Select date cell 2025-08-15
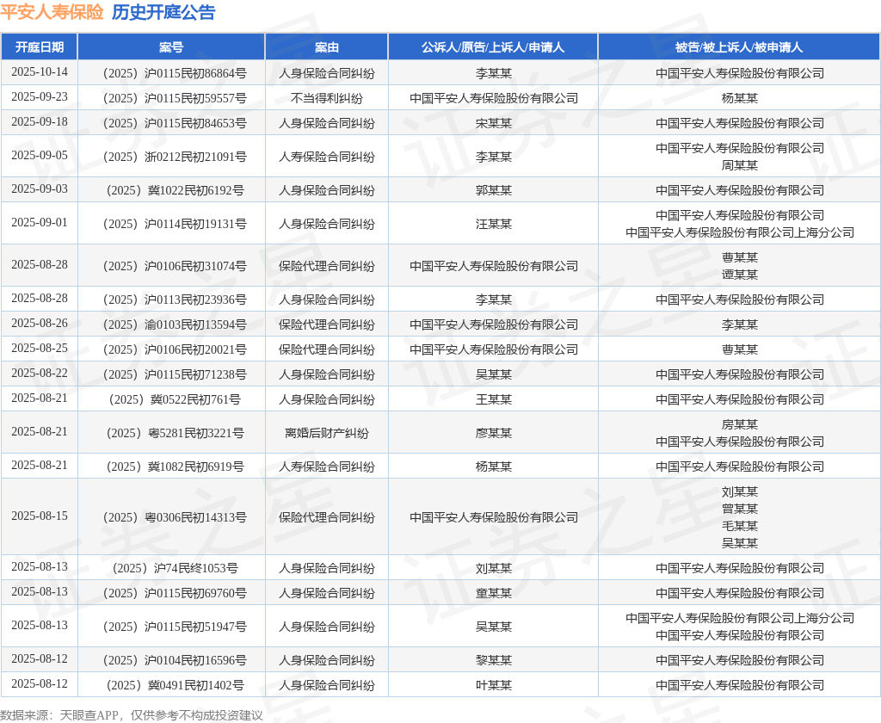The height and width of the screenshot is (723, 881). (40, 516)
